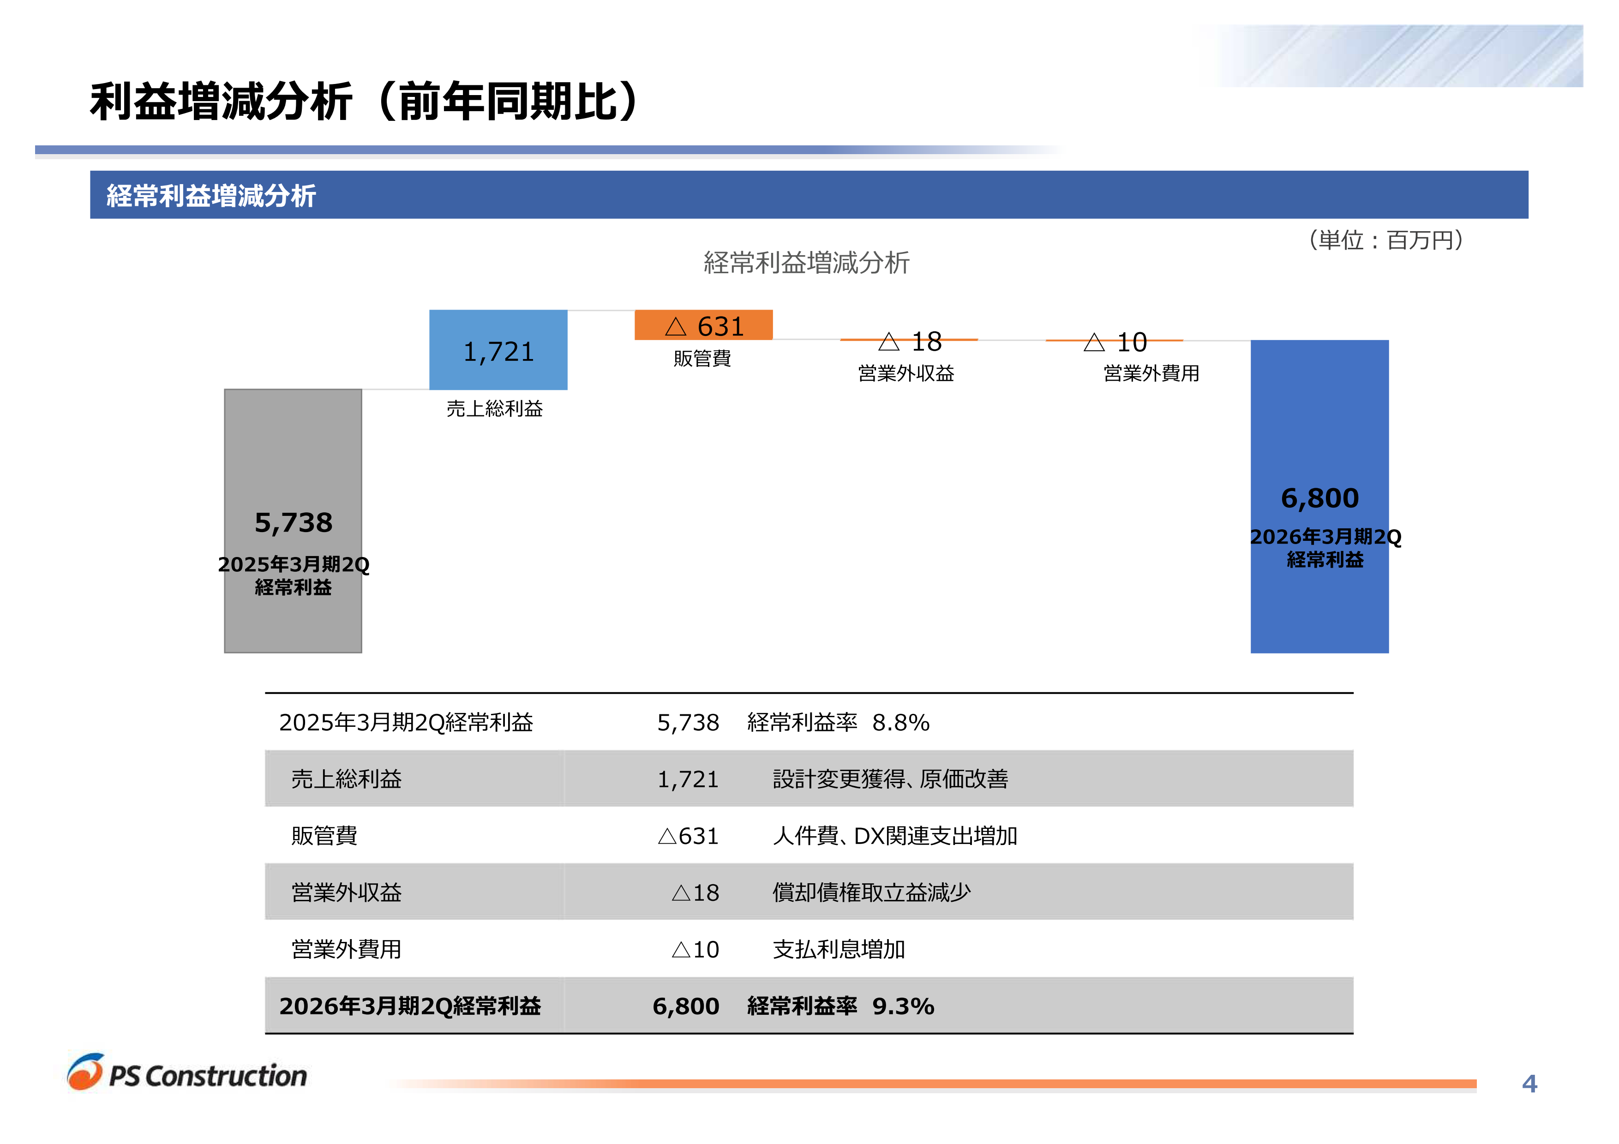Click the chart title 経常利益増減分析
Viewport: 1619px width, 1144px height.
click(806, 263)
